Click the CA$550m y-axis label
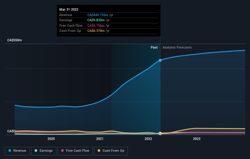The height and width of the screenshot is (159, 250). [15, 40]
